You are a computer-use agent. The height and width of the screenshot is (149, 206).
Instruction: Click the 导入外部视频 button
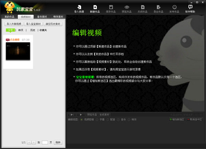(14, 24)
